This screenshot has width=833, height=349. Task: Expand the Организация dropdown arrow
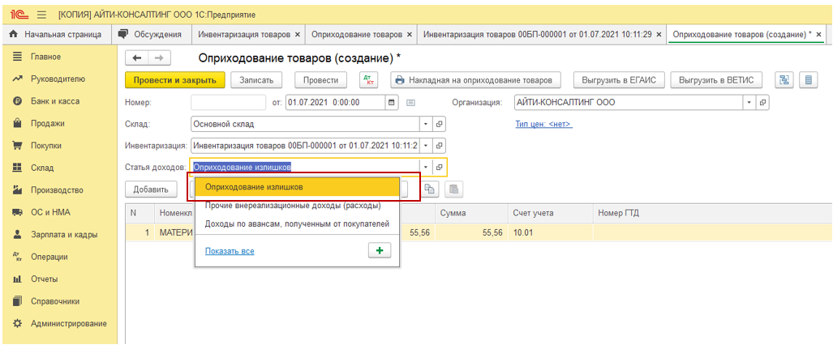tap(748, 103)
